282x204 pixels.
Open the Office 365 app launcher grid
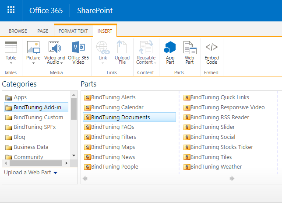coord(11,10)
